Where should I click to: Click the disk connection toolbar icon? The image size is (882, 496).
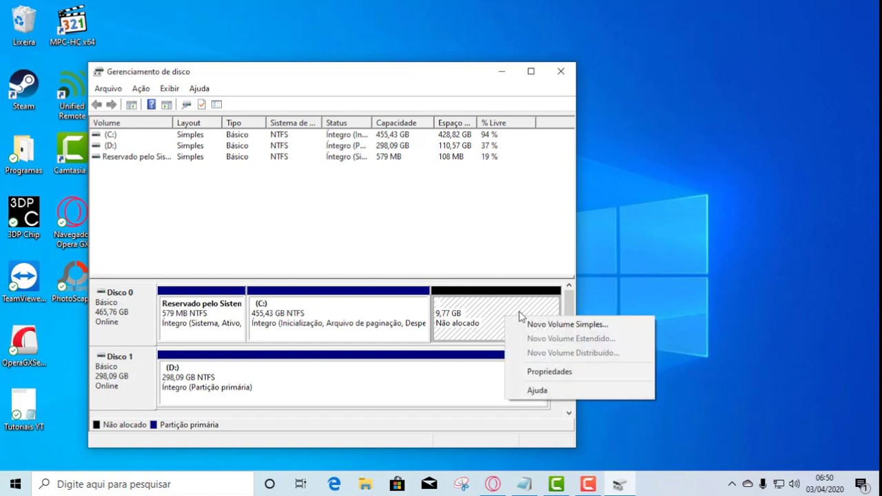(x=186, y=105)
